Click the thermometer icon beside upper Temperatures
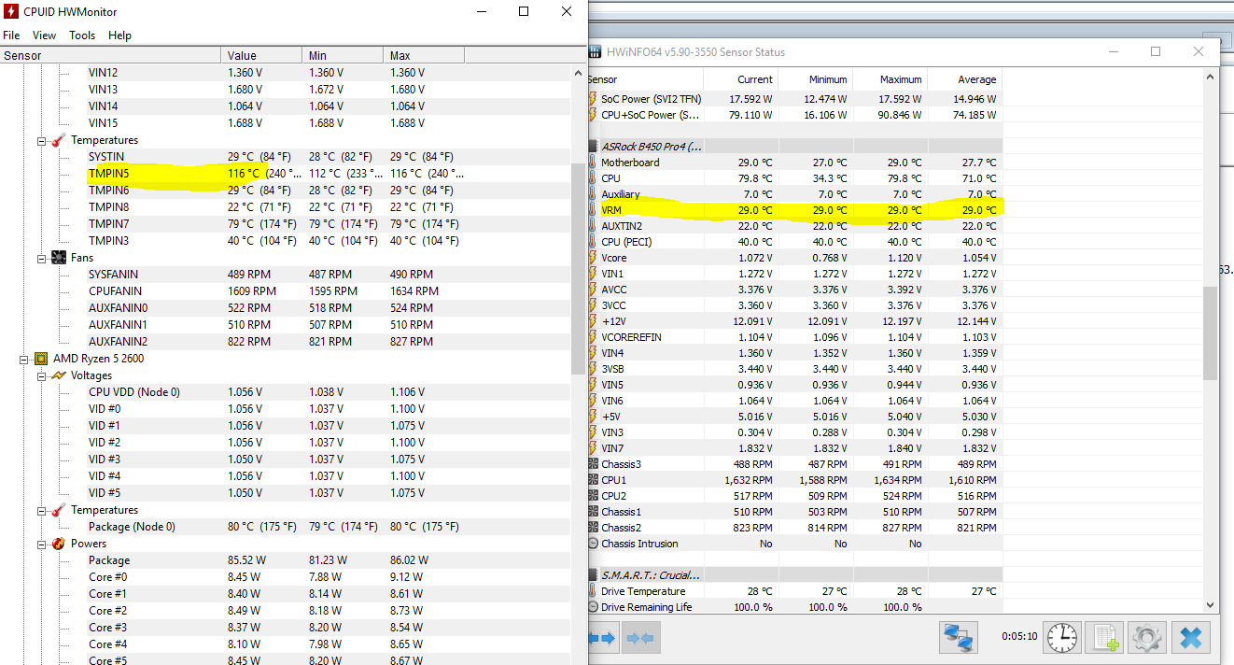The width and height of the screenshot is (1234, 665). pyautogui.click(x=58, y=140)
